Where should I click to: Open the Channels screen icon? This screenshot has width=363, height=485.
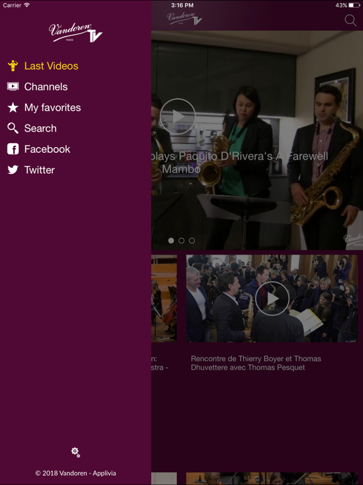13,87
